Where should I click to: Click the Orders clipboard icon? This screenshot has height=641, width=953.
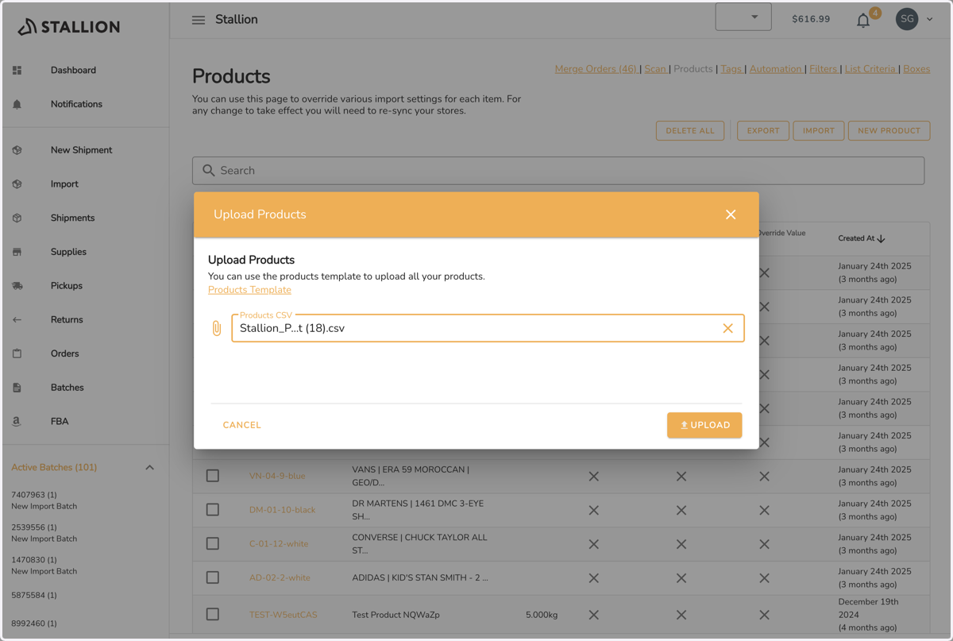17,353
